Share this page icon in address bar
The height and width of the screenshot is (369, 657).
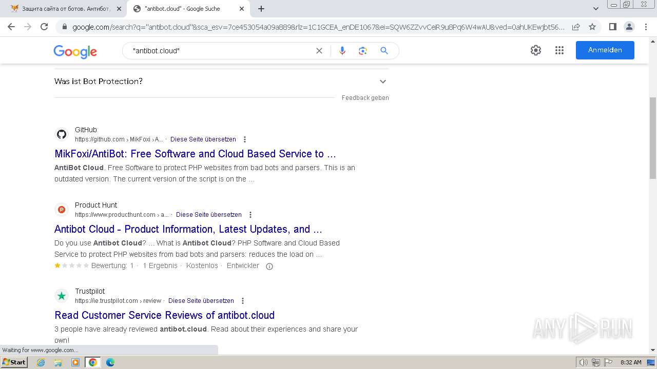pos(576,27)
